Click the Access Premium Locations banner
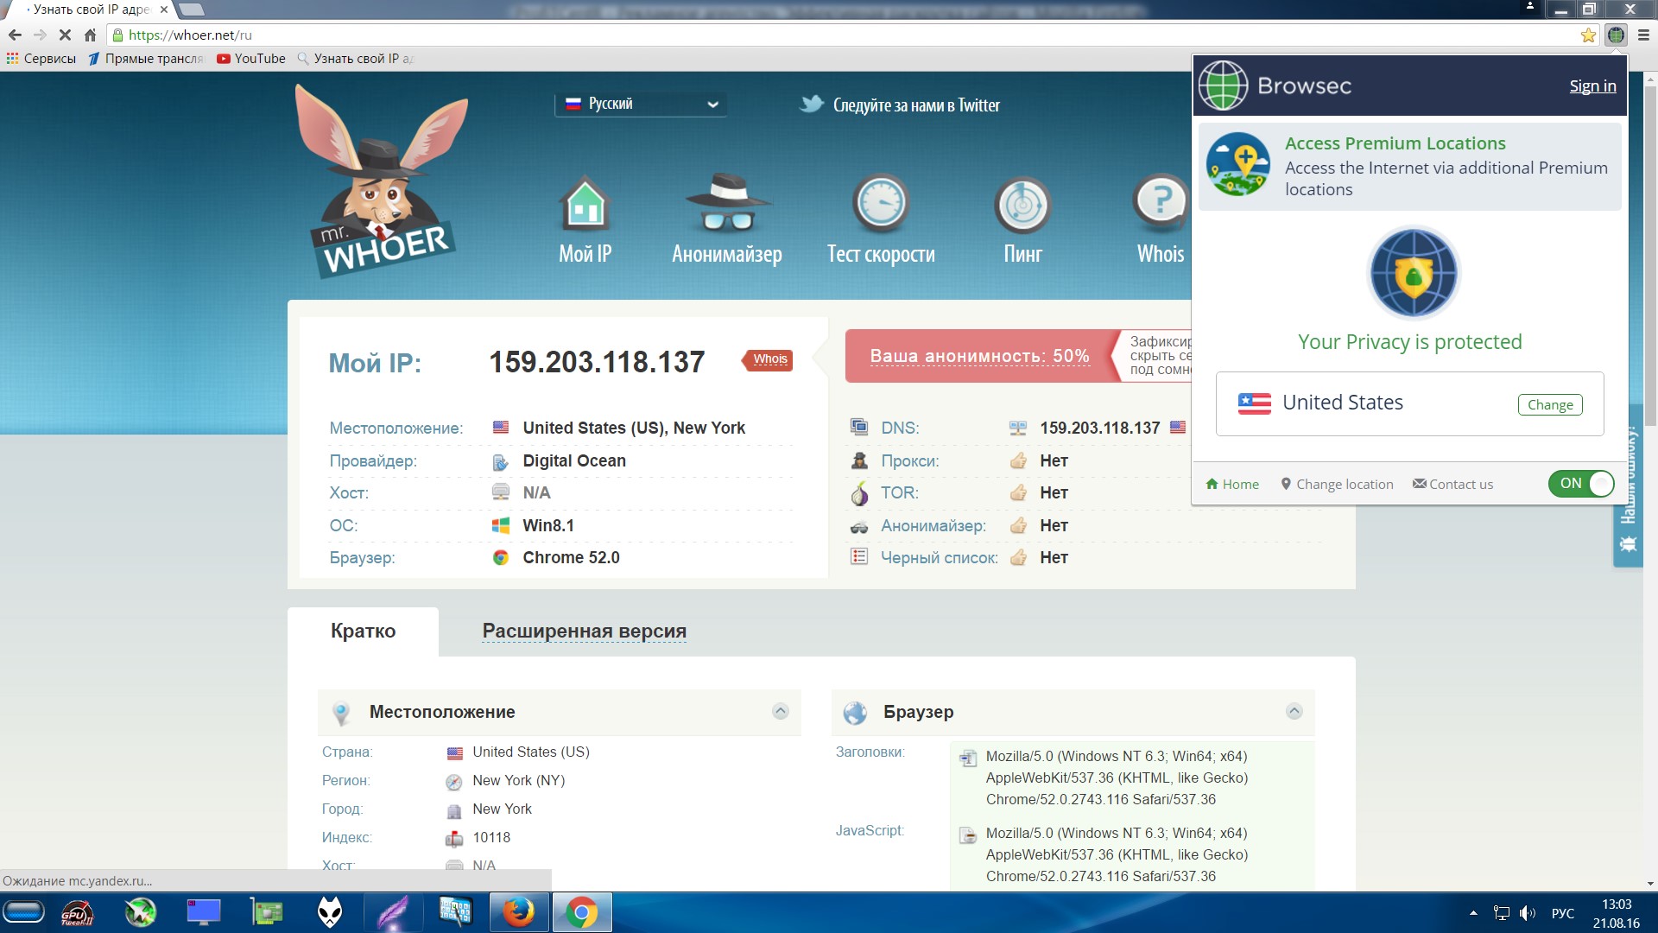1658x933 pixels. click(x=1411, y=167)
